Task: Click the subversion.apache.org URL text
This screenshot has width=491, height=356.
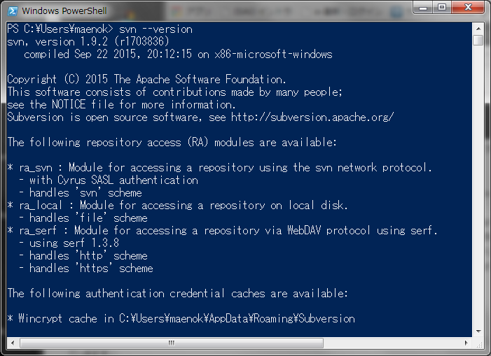Action: pyautogui.click(x=312, y=118)
